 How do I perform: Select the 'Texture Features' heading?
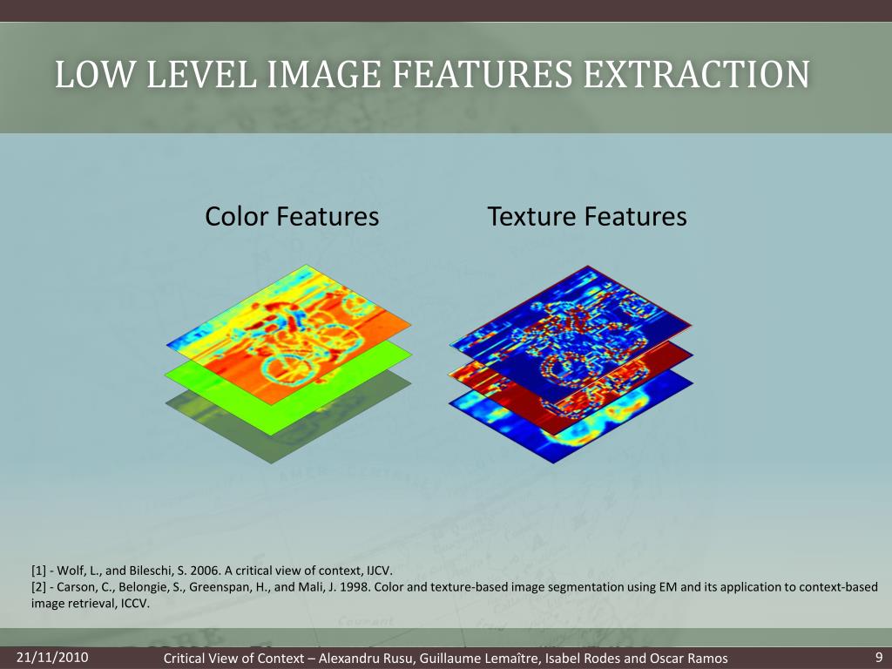click(587, 217)
